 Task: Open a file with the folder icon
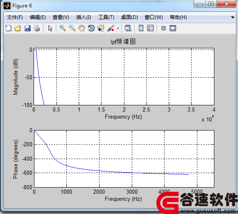tap(18, 28)
